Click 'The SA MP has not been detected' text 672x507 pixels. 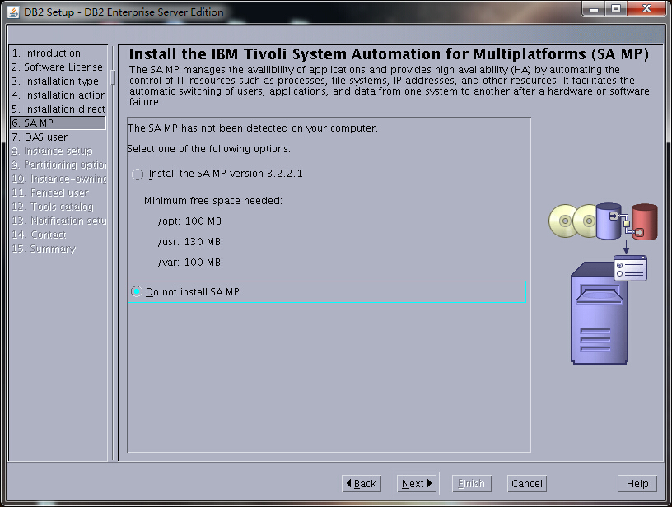point(253,128)
